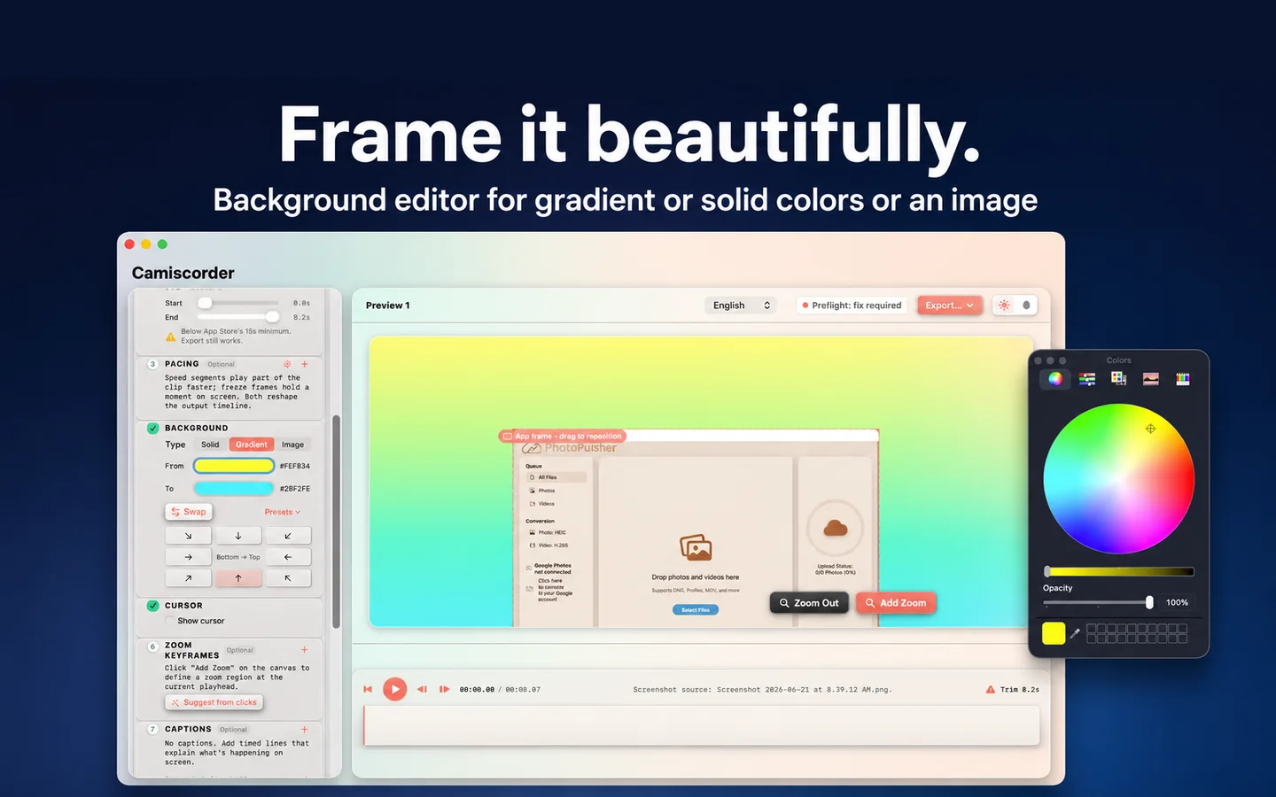Add a caption with the plus icon
1276x797 pixels.
[305, 730]
